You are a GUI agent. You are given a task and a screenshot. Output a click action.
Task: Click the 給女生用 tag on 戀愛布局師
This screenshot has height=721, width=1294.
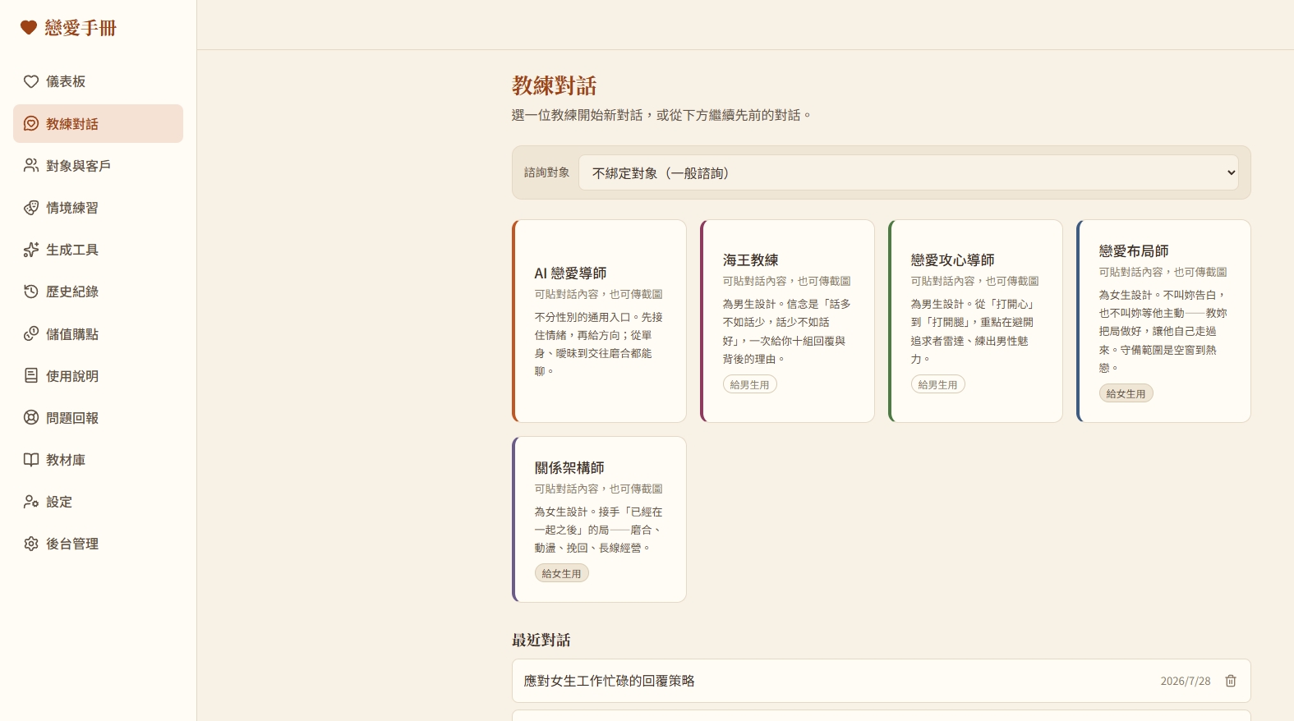(1126, 393)
